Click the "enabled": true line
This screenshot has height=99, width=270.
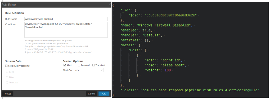(136, 30)
